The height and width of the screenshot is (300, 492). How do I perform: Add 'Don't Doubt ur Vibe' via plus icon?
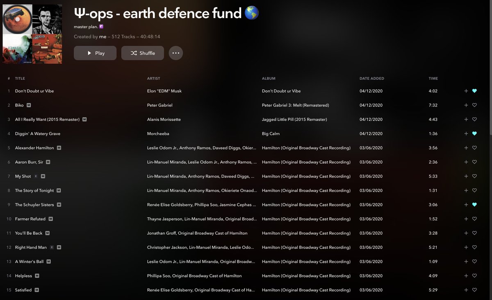pos(466,91)
